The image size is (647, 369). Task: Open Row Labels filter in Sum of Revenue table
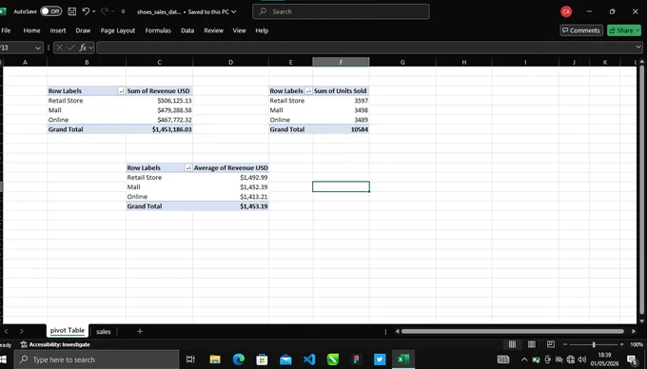pos(122,90)
